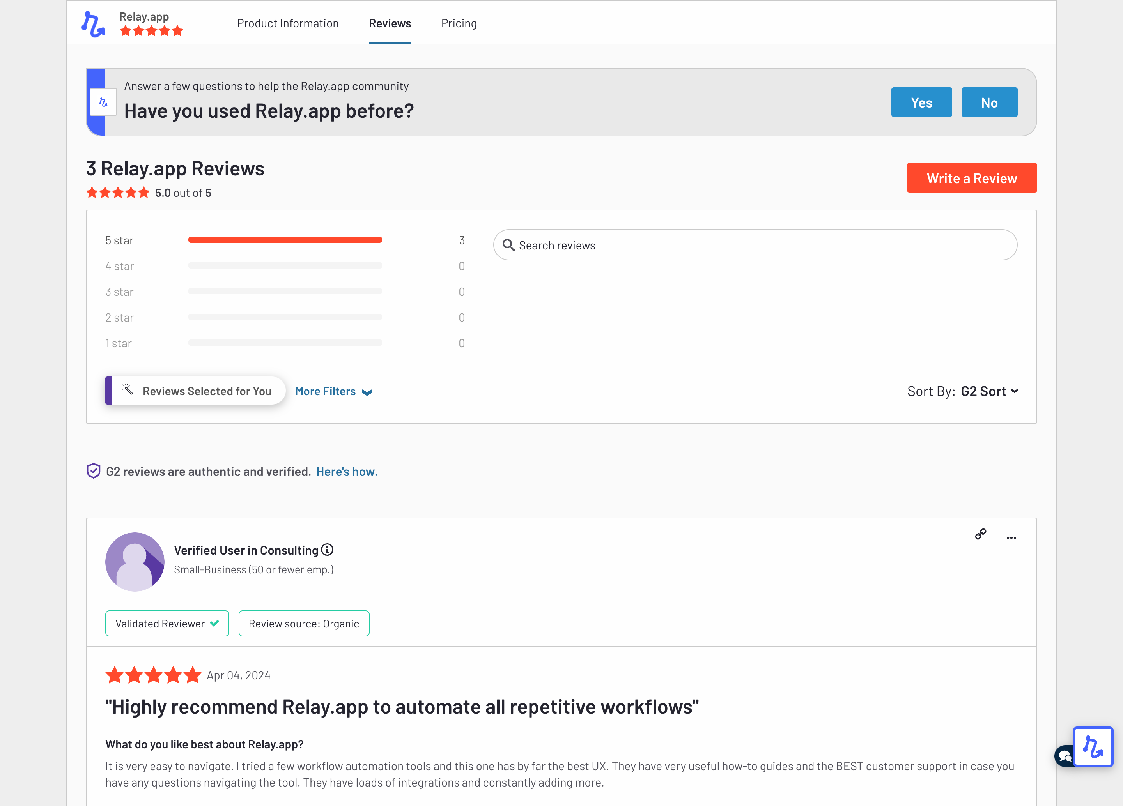Filter by 4 star bar
This screenshot has height=806, width=1123.
pos(285,266)
